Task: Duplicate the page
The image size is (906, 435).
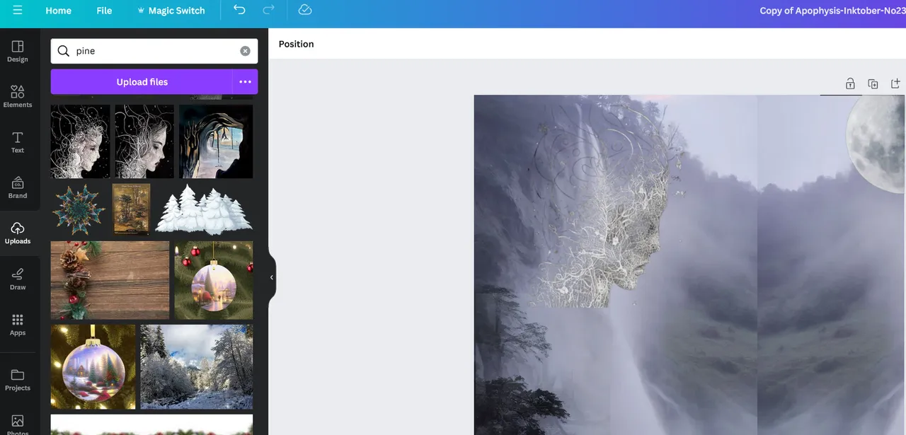Action: tap(873, 83)
